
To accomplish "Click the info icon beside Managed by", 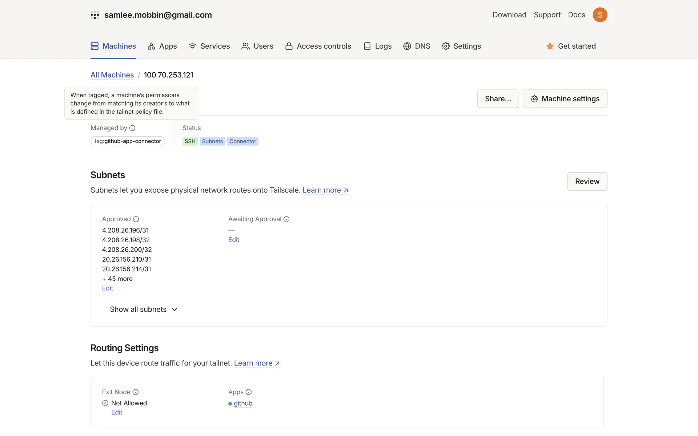I will click(132, 128).
